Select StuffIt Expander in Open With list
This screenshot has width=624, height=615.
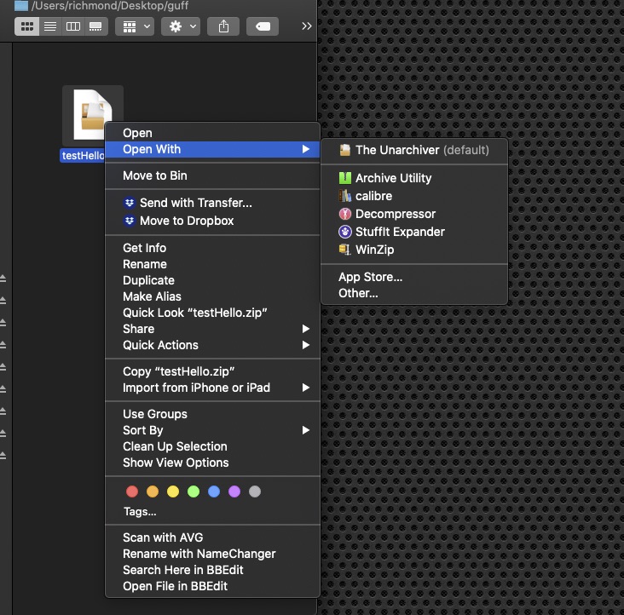pyautogui.click(x=400, y=232)
